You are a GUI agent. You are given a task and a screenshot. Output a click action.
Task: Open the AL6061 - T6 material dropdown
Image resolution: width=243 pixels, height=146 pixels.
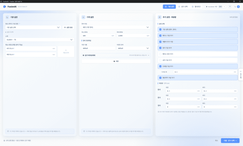click(x=40, y=40)
